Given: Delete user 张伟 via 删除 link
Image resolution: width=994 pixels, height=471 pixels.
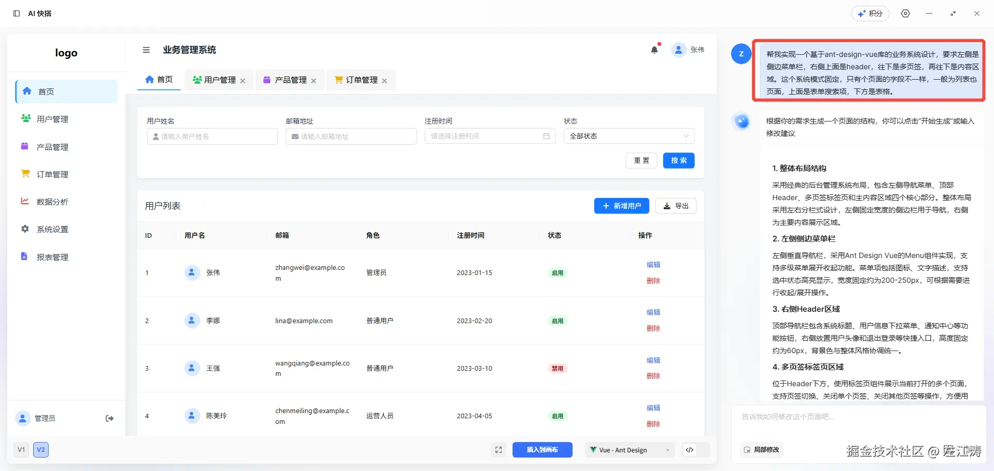Looking at the screenshot, I should (x=653, y=281).
